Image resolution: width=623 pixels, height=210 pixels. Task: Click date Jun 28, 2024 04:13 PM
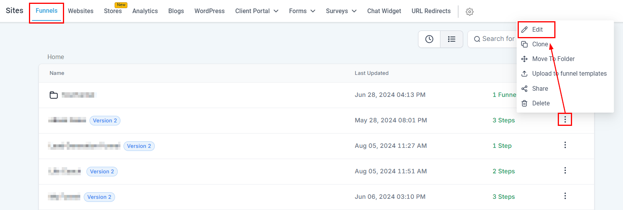(x=390, y=95)
